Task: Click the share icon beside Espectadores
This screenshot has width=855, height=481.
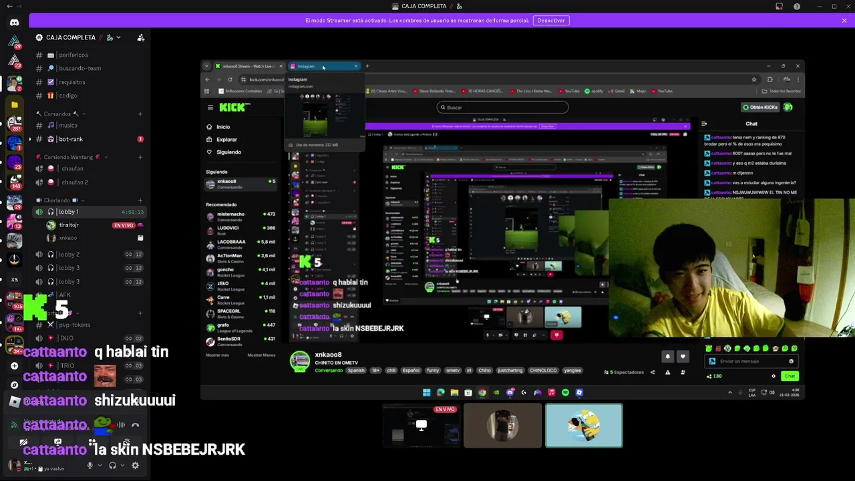Action: click(653, 372)
